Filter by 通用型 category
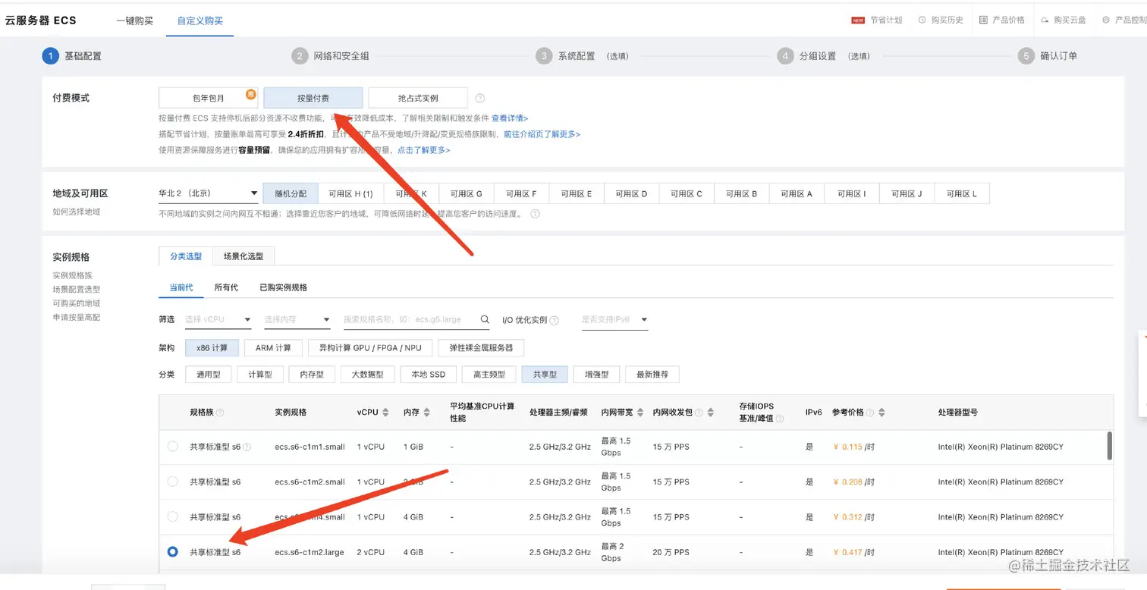 [x=209, y=374]
